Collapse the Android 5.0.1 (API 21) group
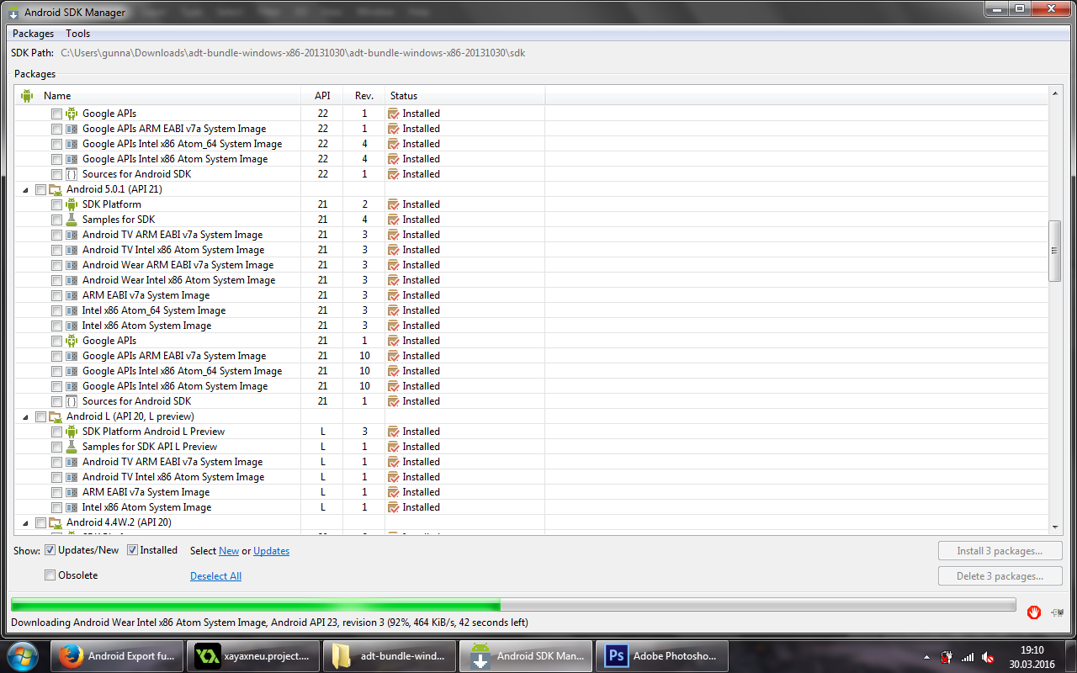The height and width of the screenshot is (673, 1077). point(25,189)
